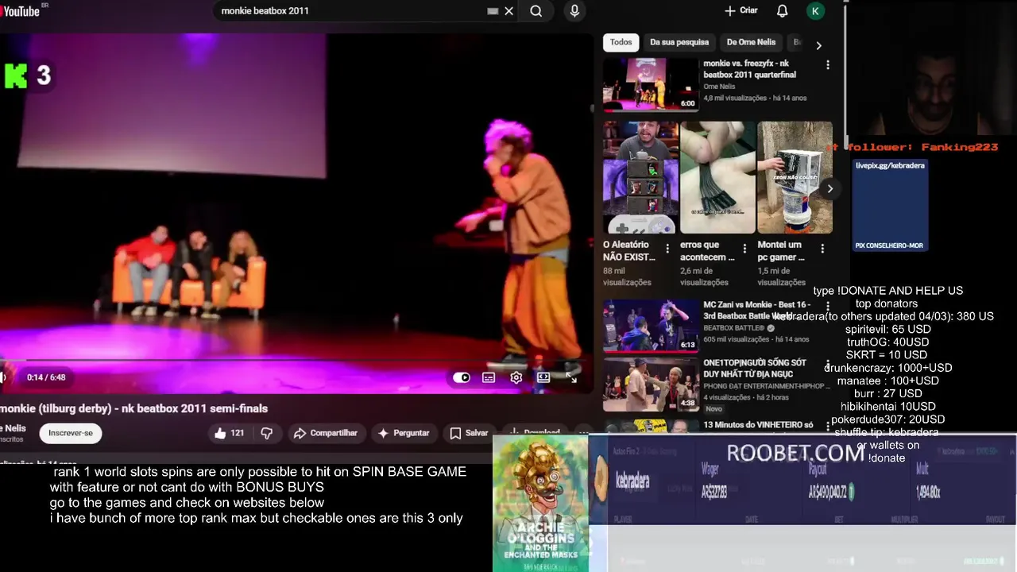
Task: Save the video with the Salvar button
Action: (469, 433)
